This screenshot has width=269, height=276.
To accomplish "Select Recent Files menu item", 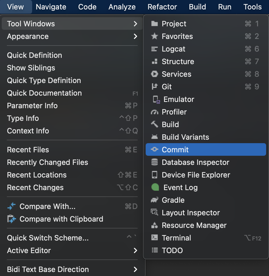I will pos(28,150).
